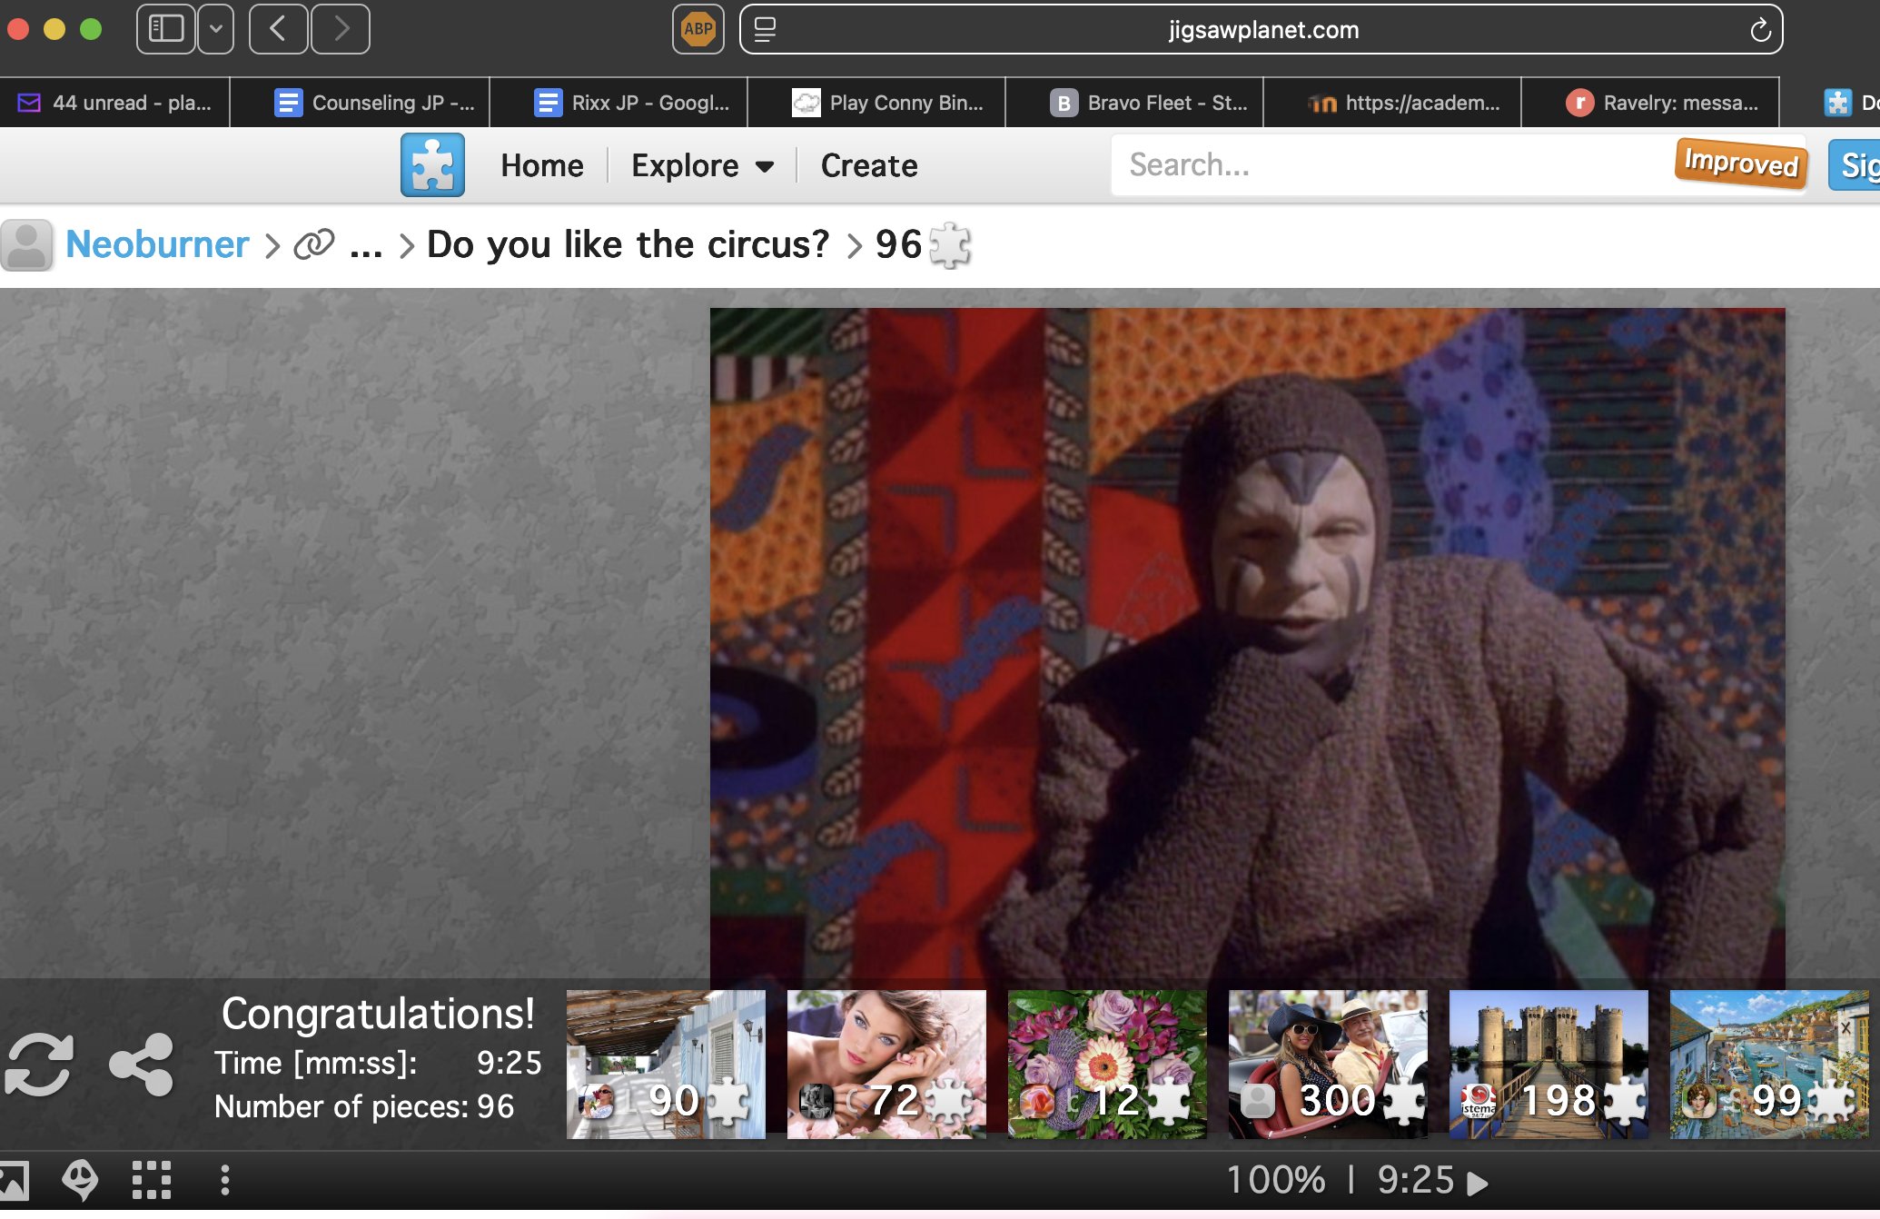Open the 198-piece castle puzzle thumbnail
This screenshot has height=1219, width=1880.
coord(1549,1064)
